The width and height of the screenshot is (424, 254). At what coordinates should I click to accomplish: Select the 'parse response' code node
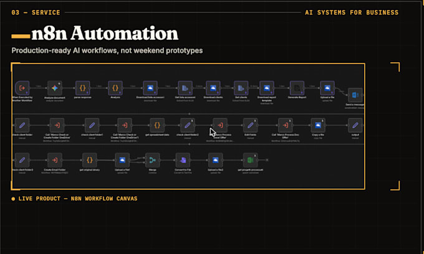[82, 88]
